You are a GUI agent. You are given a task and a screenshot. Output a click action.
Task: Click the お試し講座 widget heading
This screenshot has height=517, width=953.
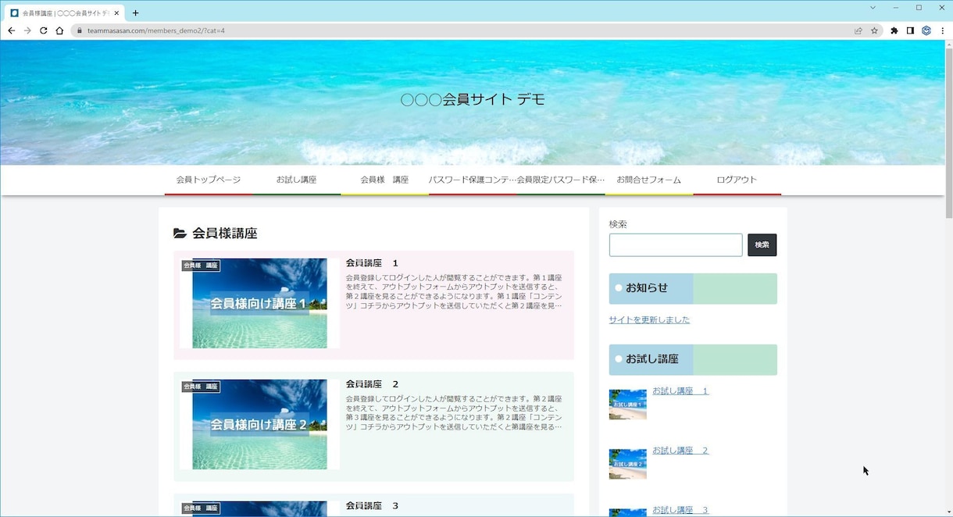click(x=693, y=359)
